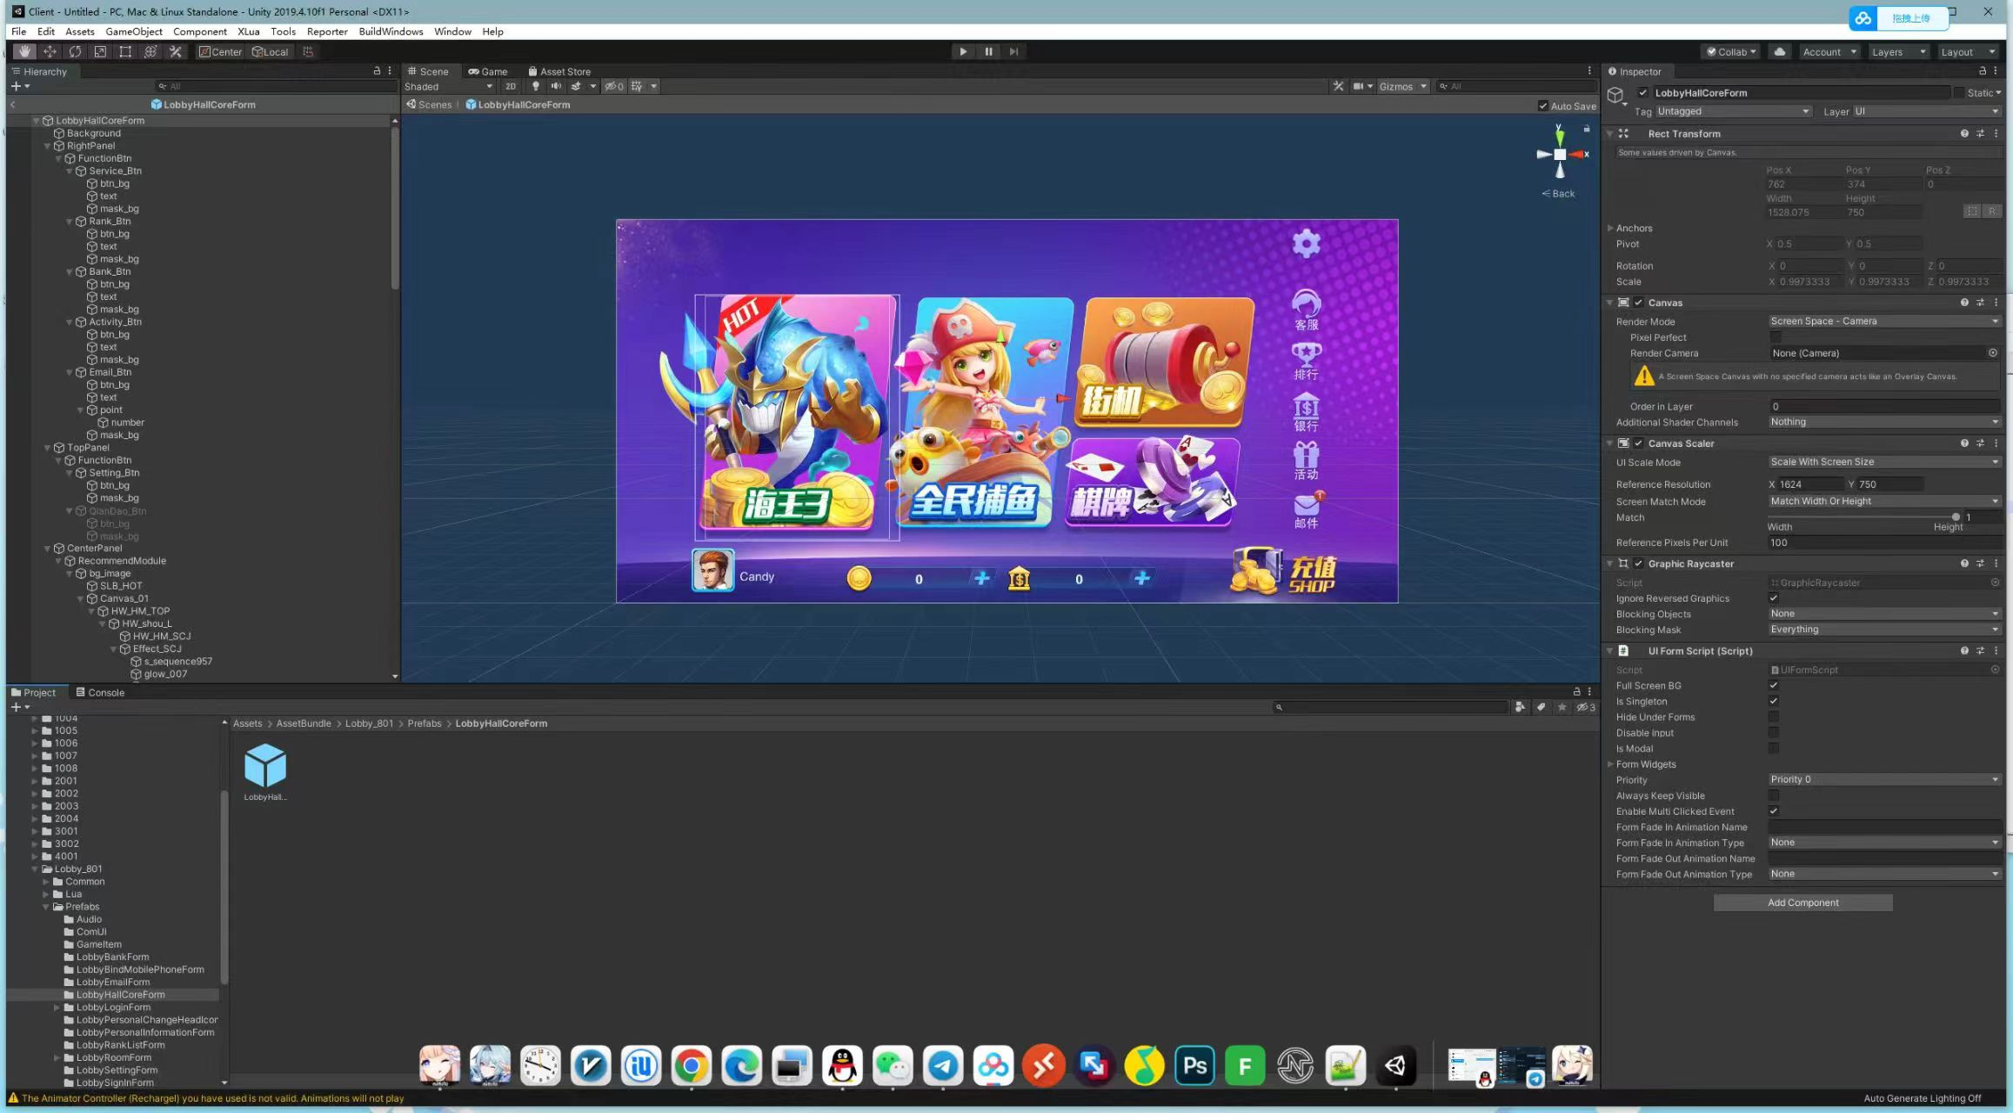The height and width of the screenshot is (1113, 2013).
Task: Select the Scene tab in viewport
Action: pyautogui.click(x=429, y=71)
